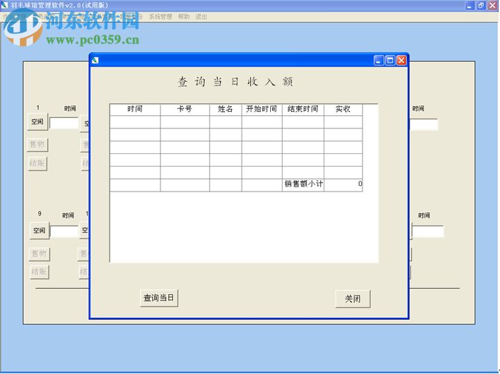
Task: Focus the upper-right 时间 input field in main window
Action: click(424, 125)
